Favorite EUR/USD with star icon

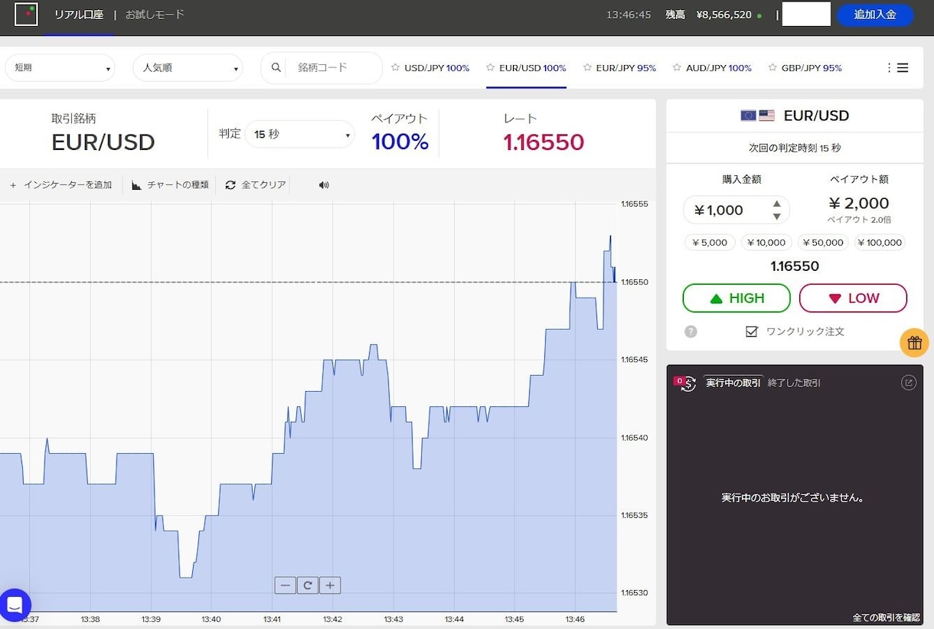click(490, 67)
